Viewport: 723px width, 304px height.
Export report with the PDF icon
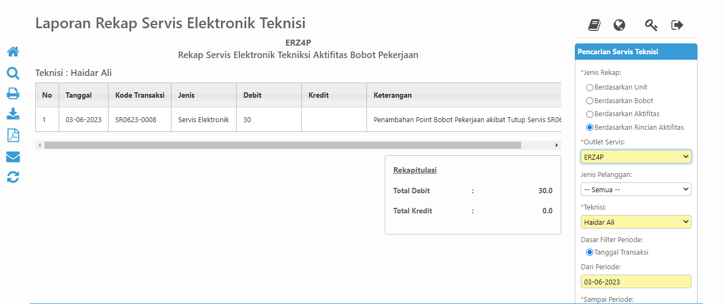(x=13, y=135)
